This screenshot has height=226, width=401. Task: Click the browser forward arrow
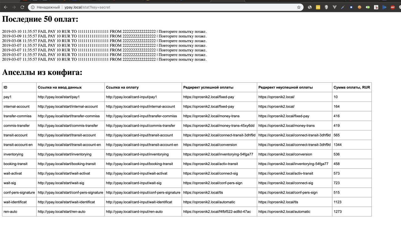pos(14,7)
